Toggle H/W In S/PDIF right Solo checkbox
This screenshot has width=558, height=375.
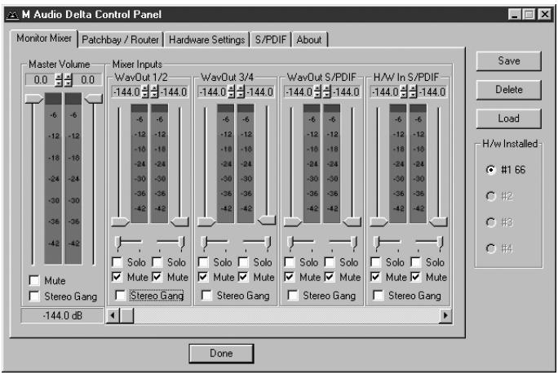point(416,262)
